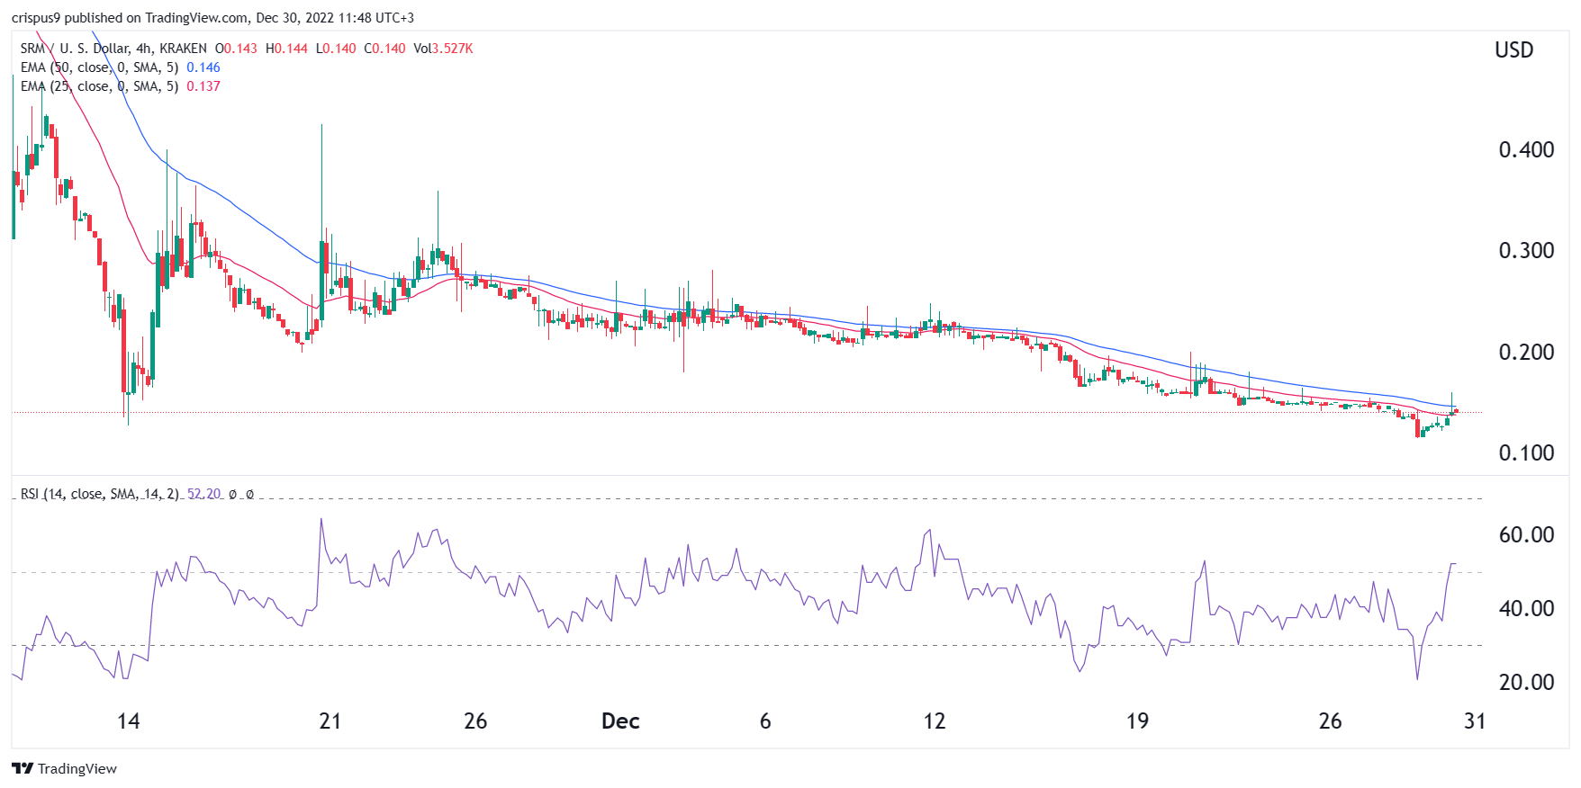Click the 0.100 price axis label
This screenshot has height=788, width=1581.
point(1526,453)
